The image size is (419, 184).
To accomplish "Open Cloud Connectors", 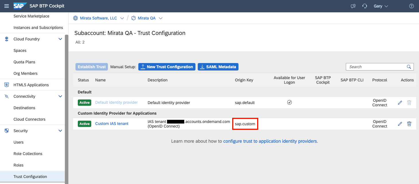I will (x=30, y=119).
